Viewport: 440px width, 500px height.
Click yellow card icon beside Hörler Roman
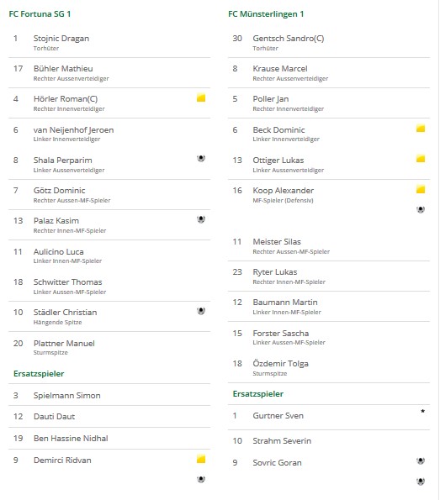pyautogui.click(x=201, y=97)
